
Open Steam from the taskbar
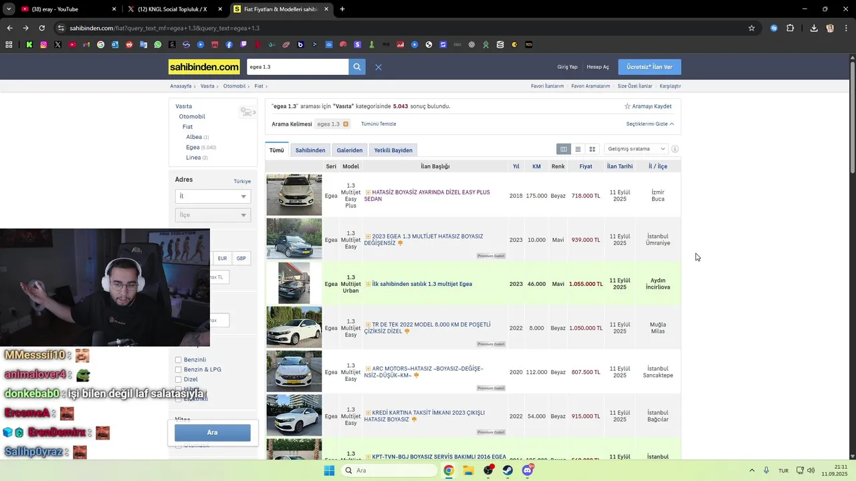[x=508, y=470]
